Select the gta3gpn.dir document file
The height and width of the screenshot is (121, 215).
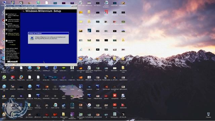(x=30, y=96)
